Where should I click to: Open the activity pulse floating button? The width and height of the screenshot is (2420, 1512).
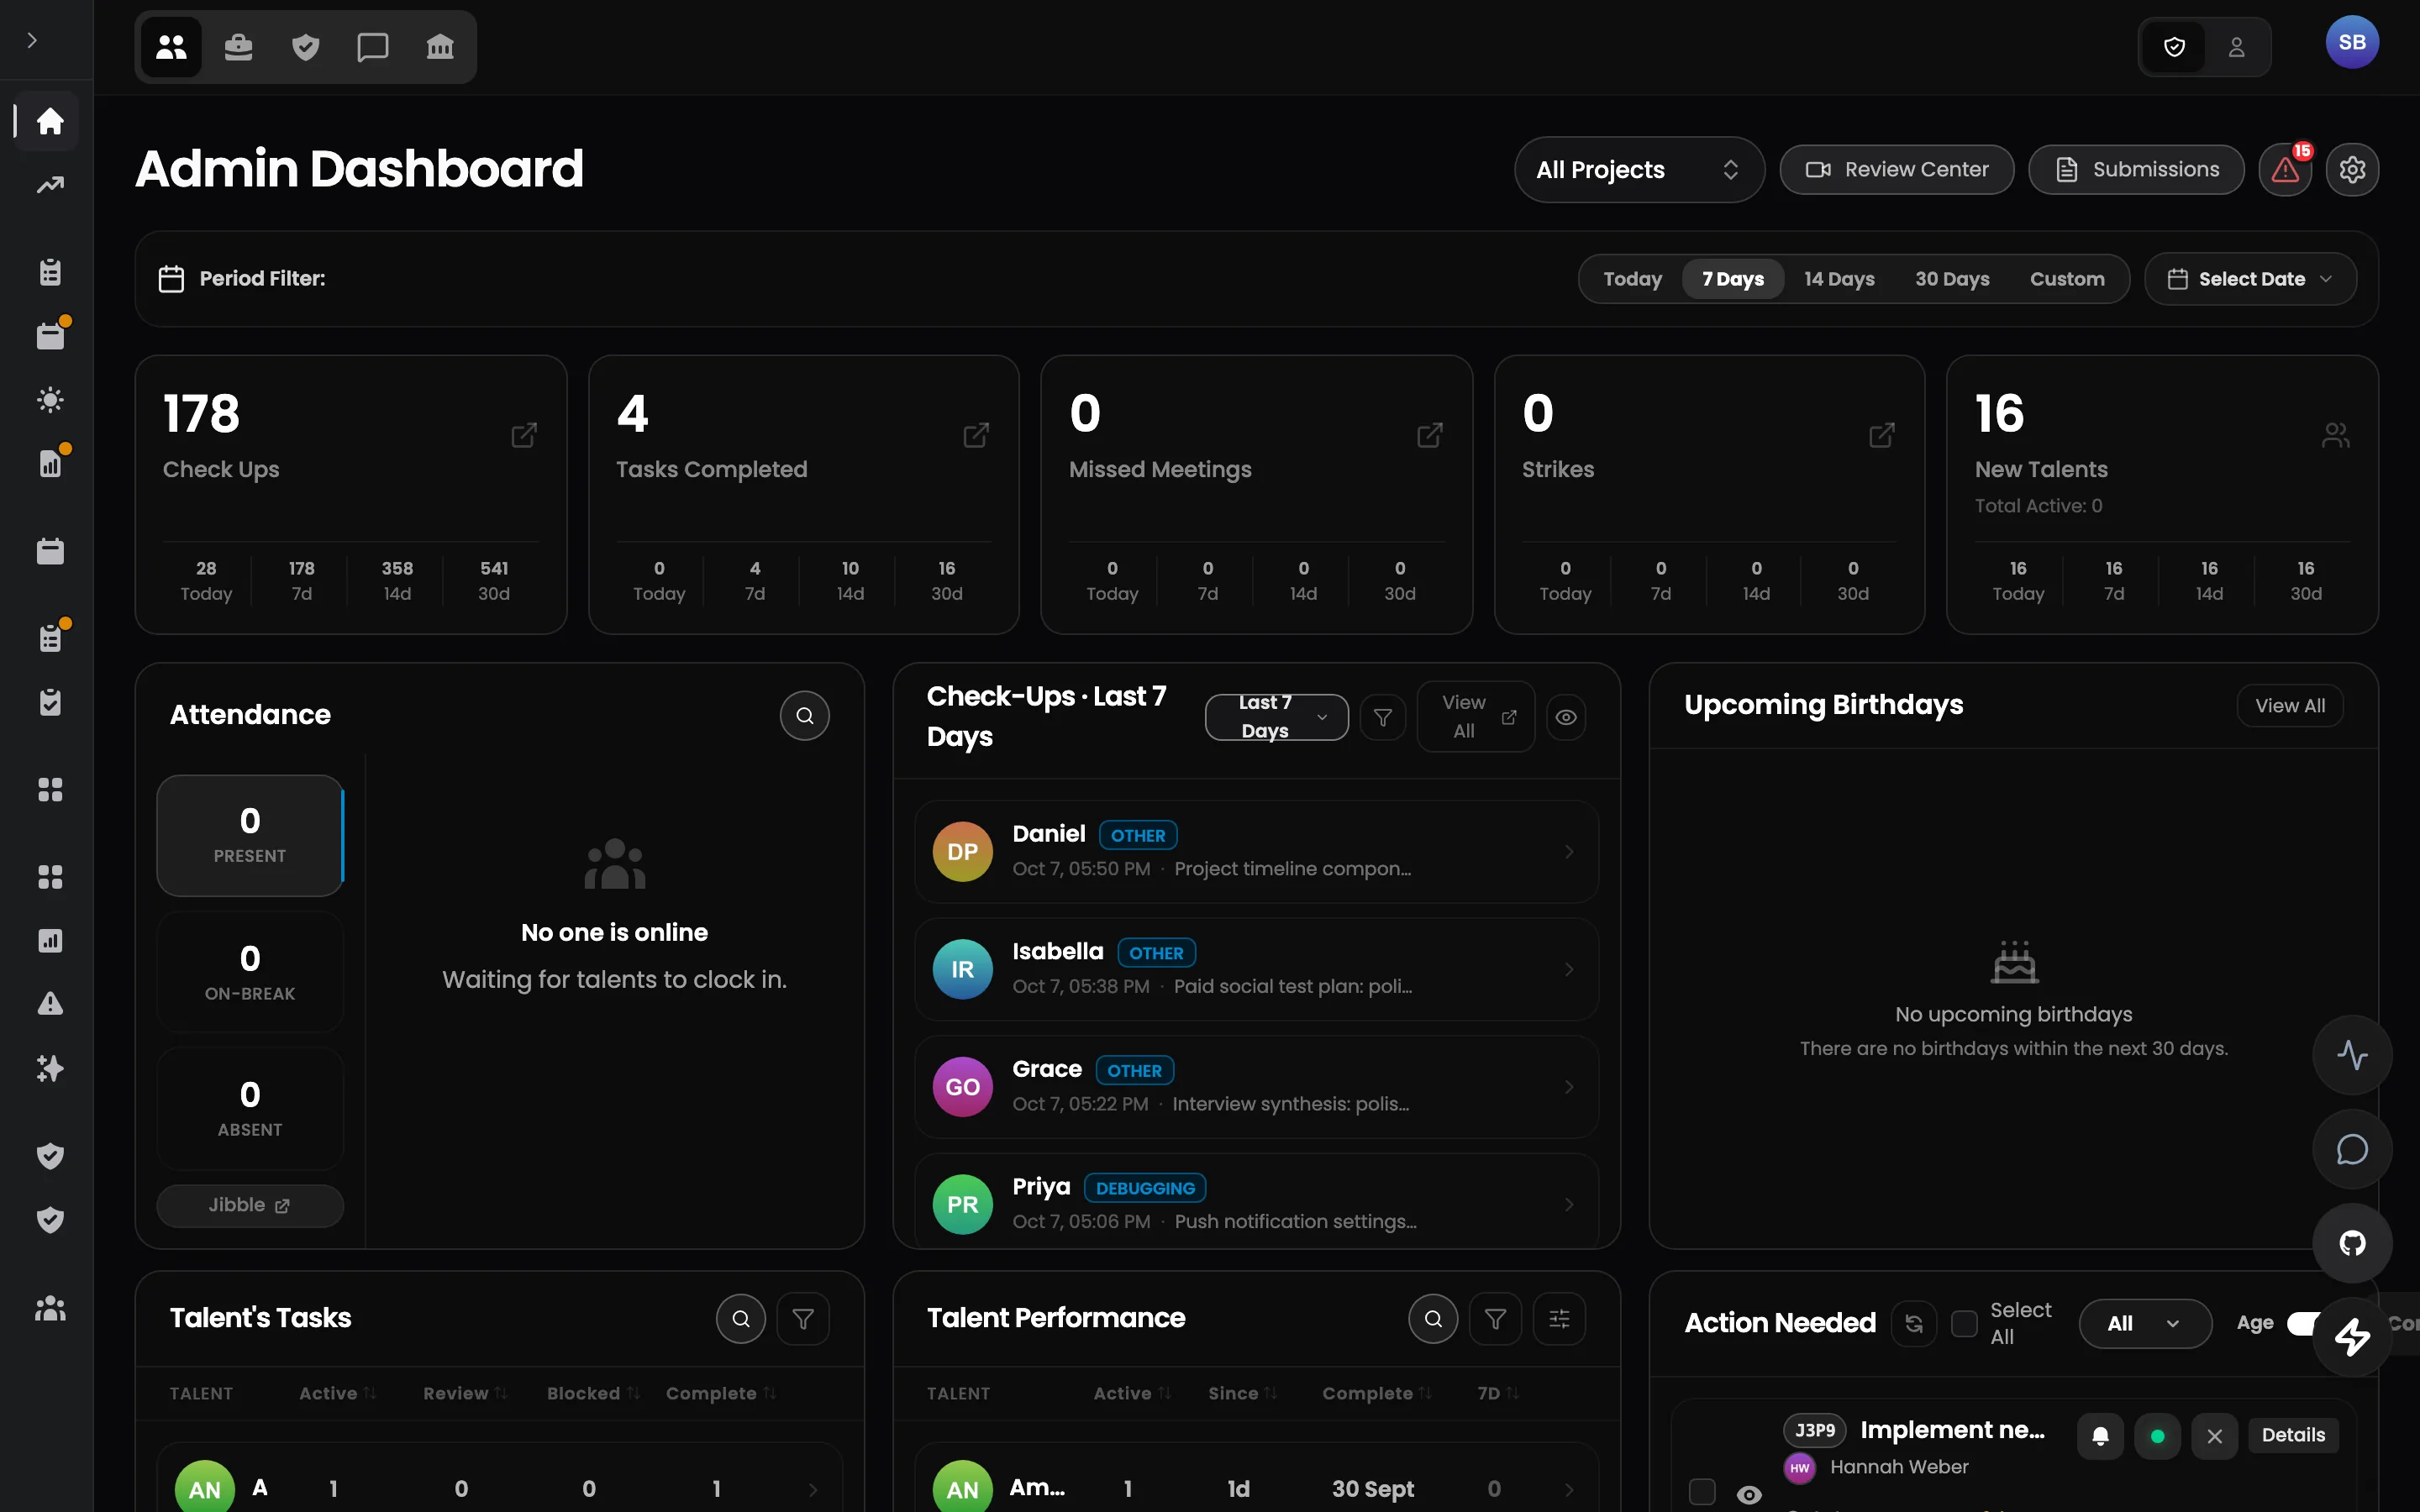(2352, 1055)
